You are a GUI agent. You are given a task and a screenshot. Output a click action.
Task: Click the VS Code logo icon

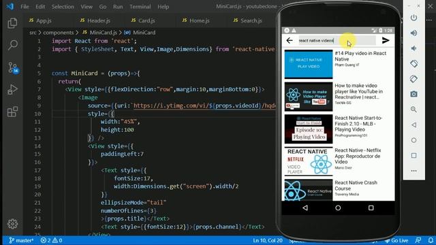click(10, 6)
